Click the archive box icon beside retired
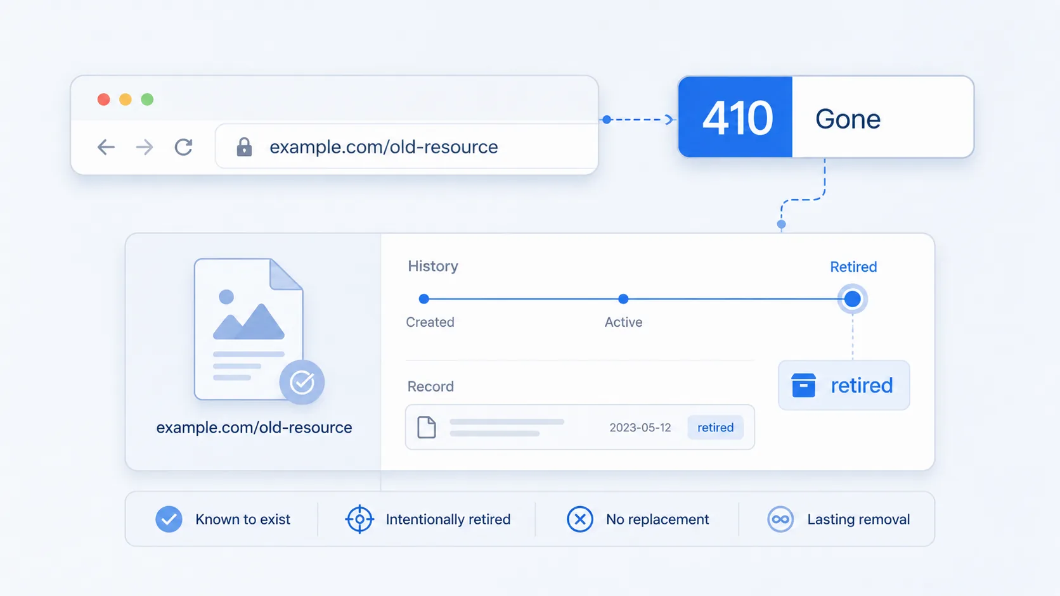The image size is (1060, 596). pyautogui.click(x=803, y=385)
